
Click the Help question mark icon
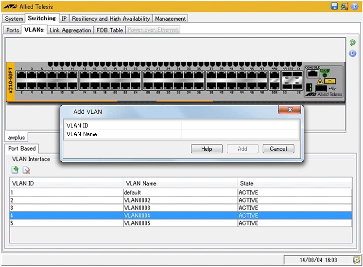[355, 6]
